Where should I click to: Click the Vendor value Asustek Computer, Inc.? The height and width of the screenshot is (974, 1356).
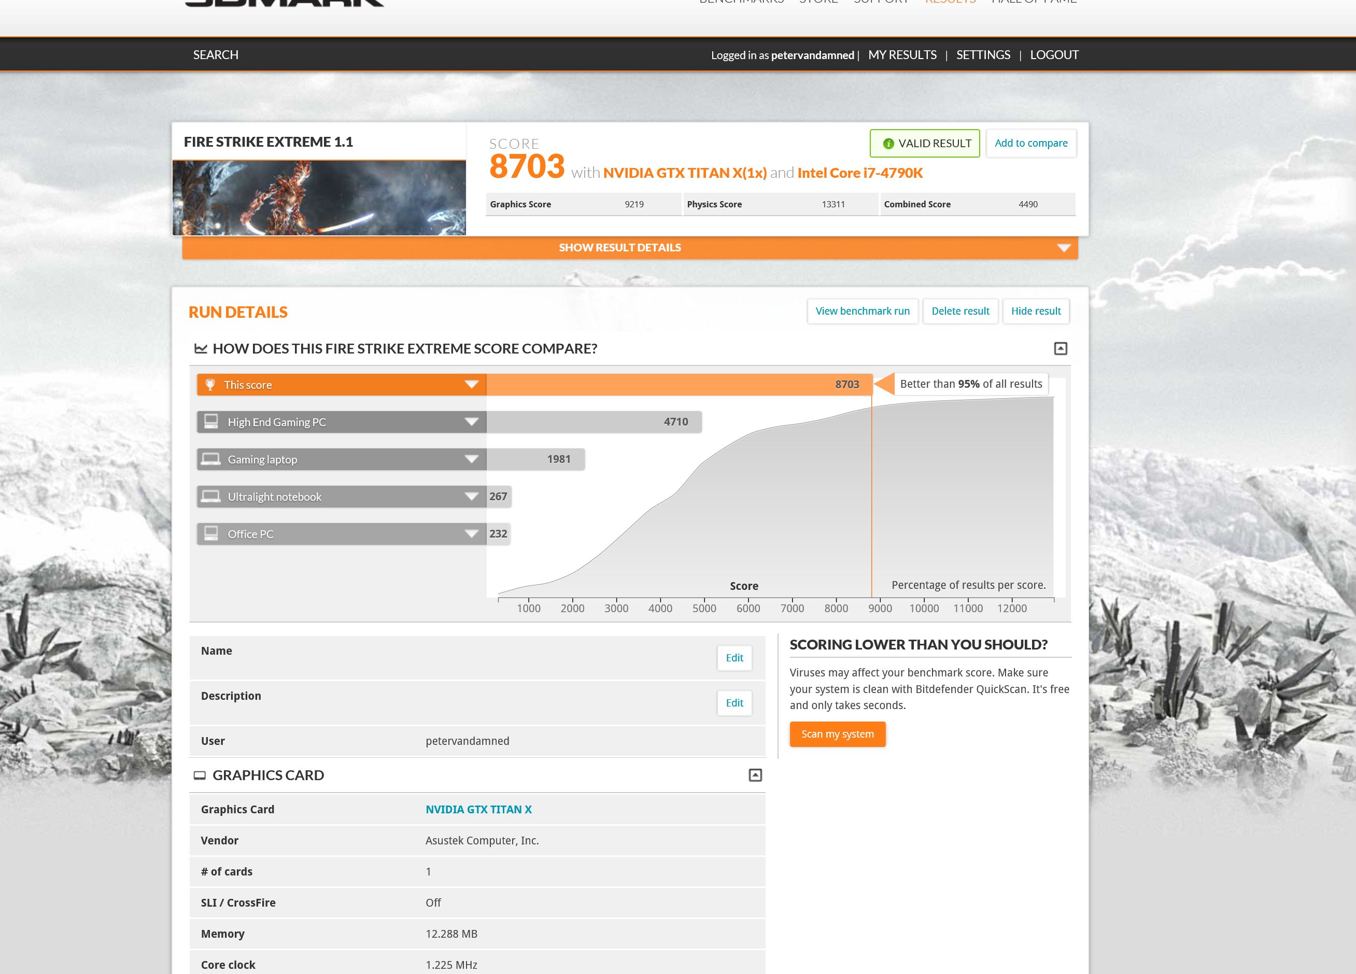pos(482,841)
